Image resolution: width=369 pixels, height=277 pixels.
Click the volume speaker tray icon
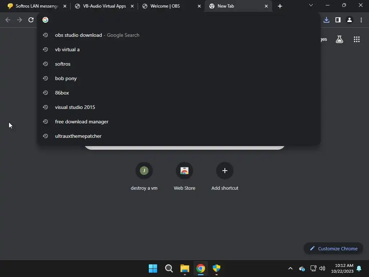[x=322, y=268]
